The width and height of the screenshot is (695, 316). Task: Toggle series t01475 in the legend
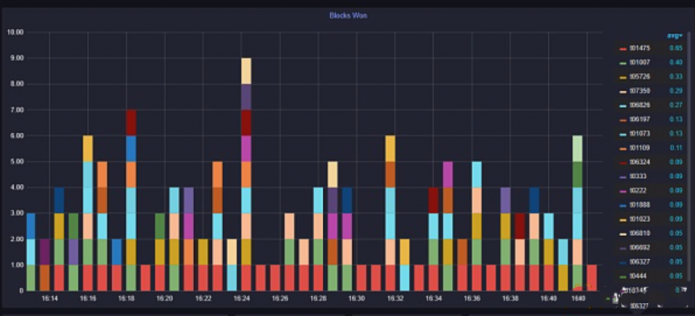coord(640,48)
